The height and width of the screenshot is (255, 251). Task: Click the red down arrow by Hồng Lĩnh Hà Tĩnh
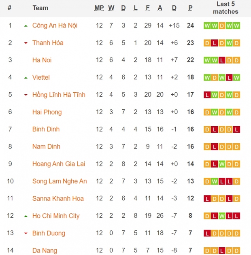26,95
